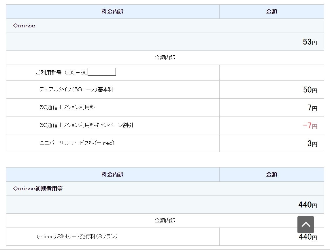The image size is (330, 250).
Task: Select the ◇mineo初期費用等 section heading
Action: click(38, 189)
